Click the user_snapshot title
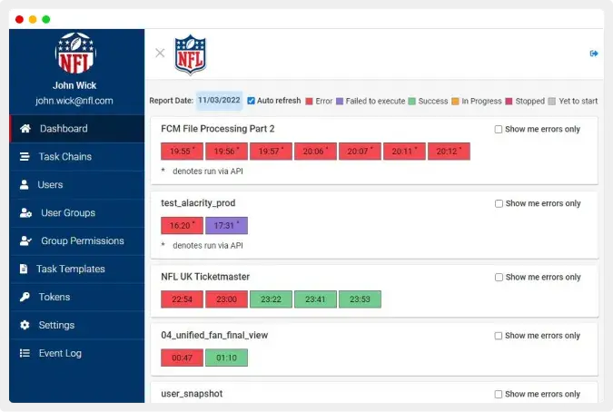Viewport: 613px width, 412px height. (192, 394)
